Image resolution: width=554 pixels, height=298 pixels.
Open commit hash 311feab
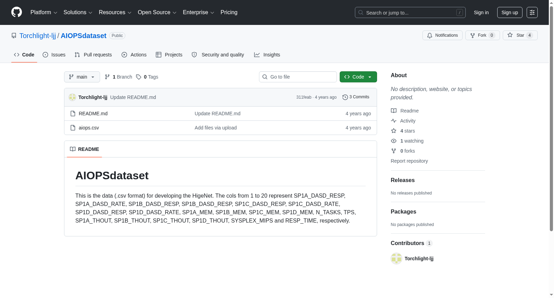click(304, 97)
